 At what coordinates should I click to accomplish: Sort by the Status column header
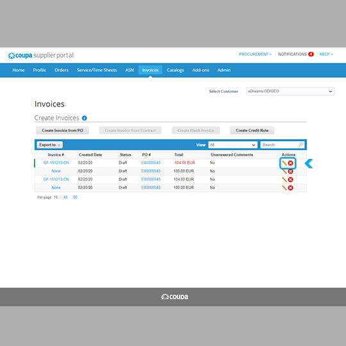(x=126, y=154)
